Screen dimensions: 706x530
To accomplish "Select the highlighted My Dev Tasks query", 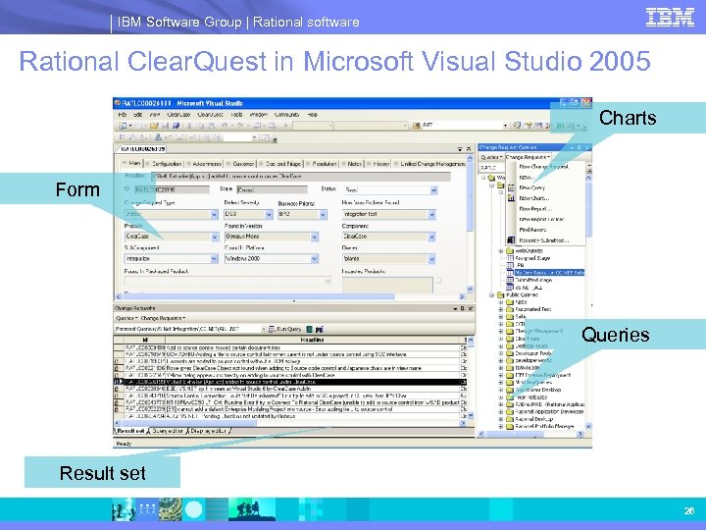I will 549,273.
